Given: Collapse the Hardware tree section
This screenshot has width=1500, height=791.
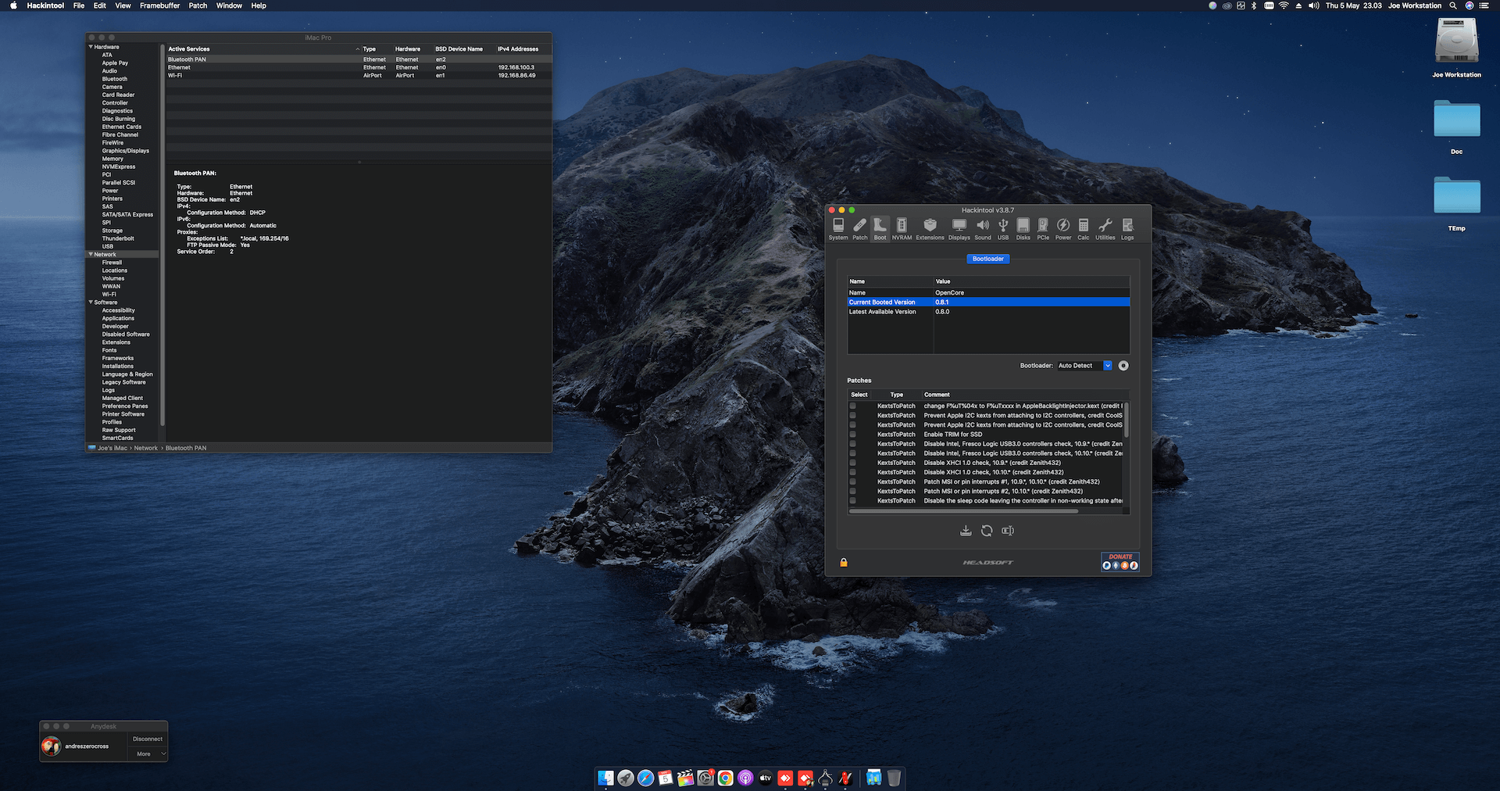Looking at the screenshot, I should coord(91,47).
